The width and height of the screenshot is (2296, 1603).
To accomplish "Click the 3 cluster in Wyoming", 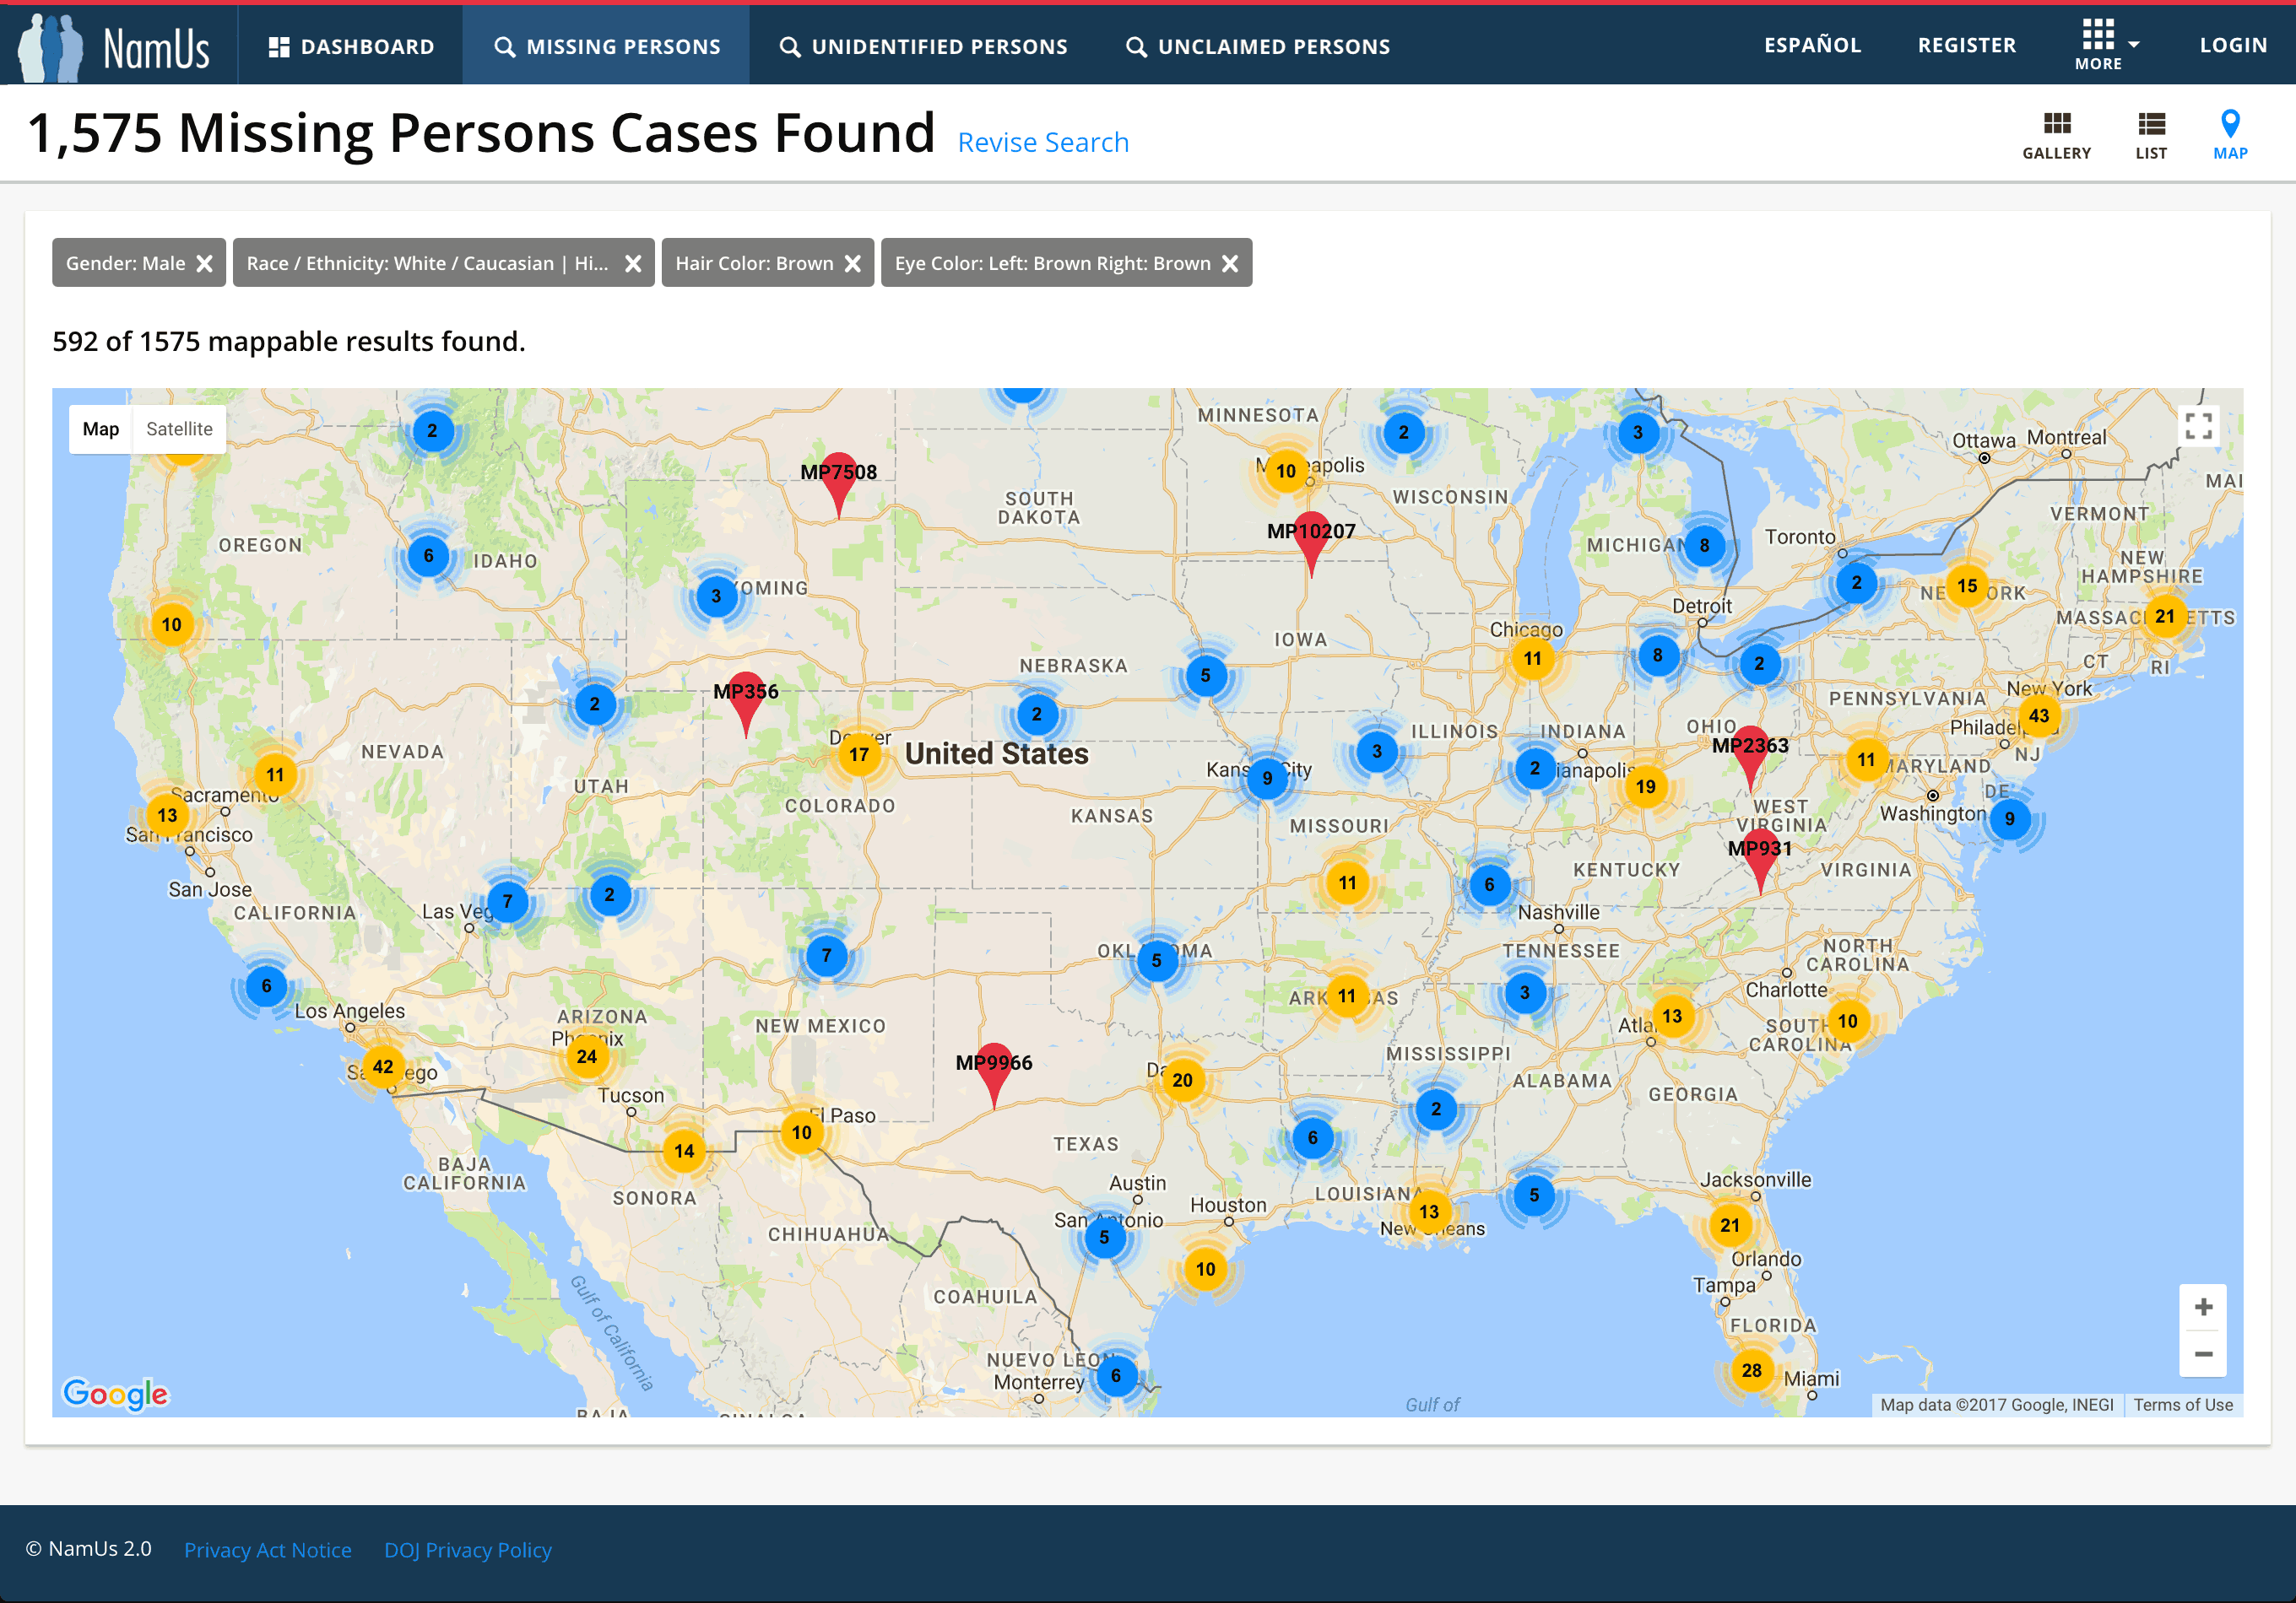I will click(x=716, y=596).
